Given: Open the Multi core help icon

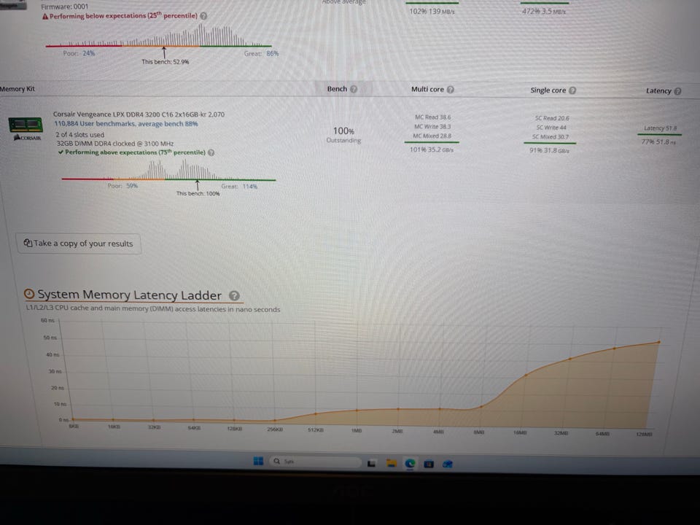Looking at the screenshot, I should coord(451,89).
